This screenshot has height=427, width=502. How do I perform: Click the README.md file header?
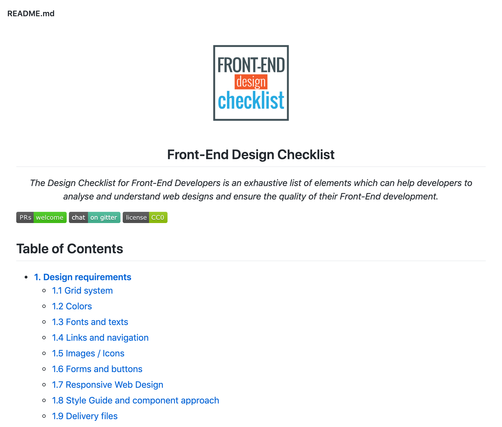click(31, 13)
